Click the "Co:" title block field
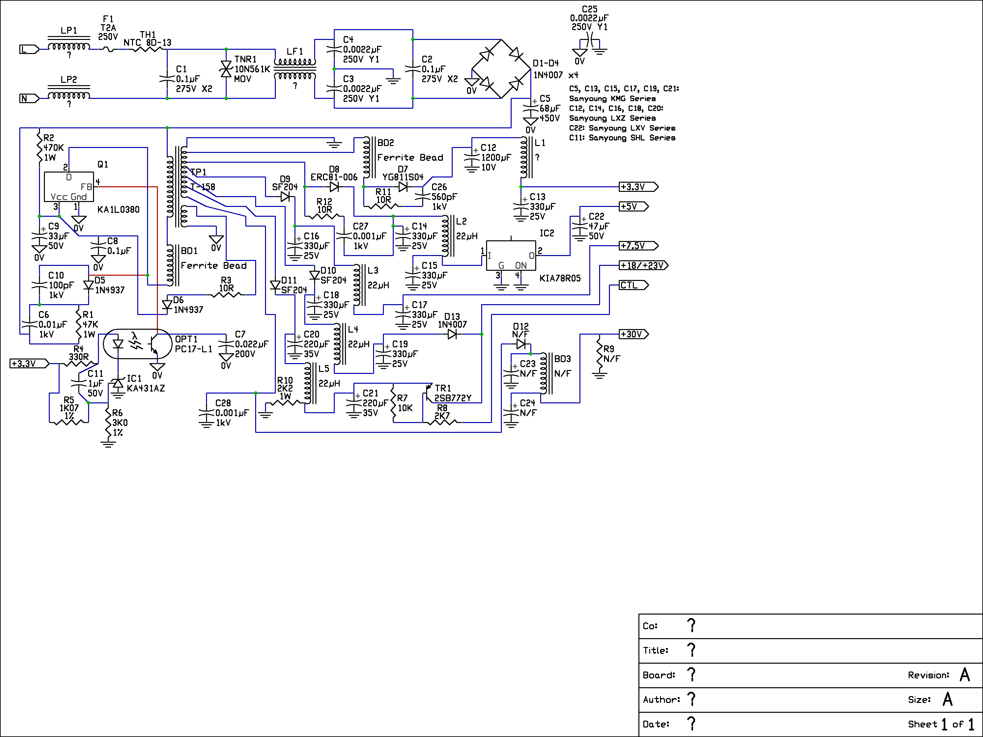This screenshot has width=983, height=737. (811, 626)
